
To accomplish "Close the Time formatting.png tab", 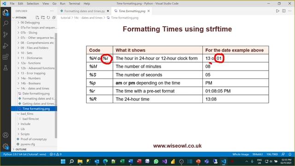I will click(148, 11).
